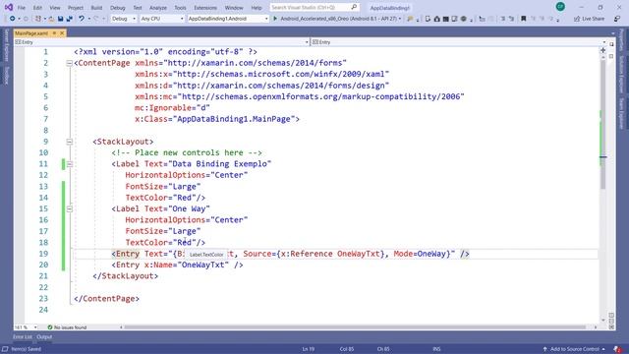Viewport: 629px width, 354px height.
Task: Open the File menu
Action: pos(22,8)
